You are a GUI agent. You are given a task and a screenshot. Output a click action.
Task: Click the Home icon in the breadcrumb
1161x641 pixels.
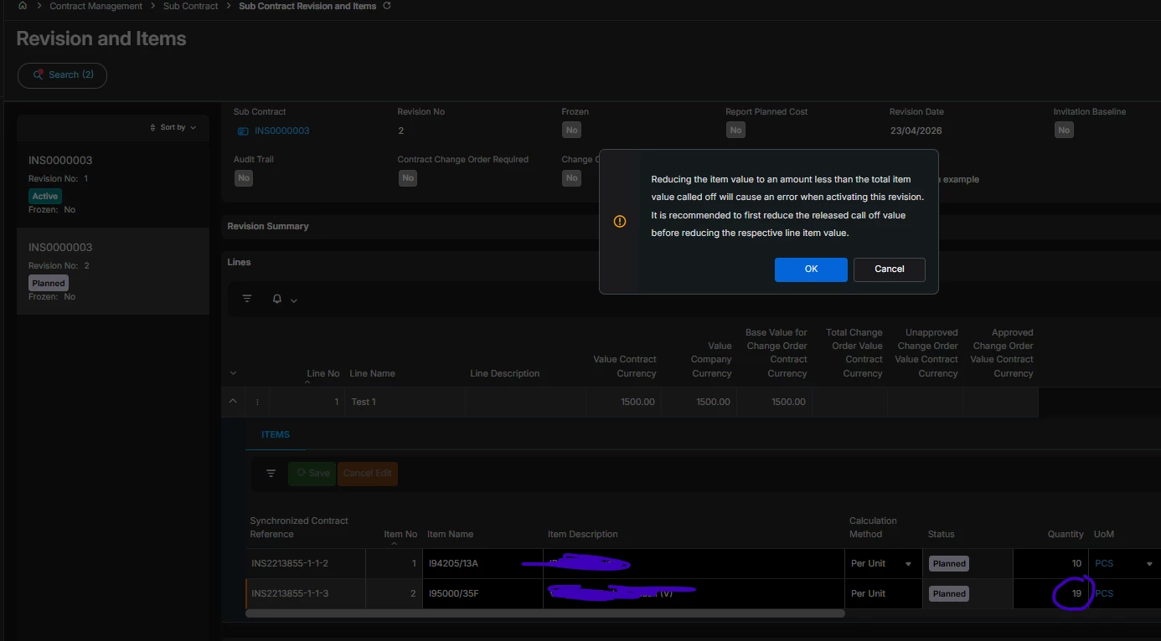click(x=22, y=6)
